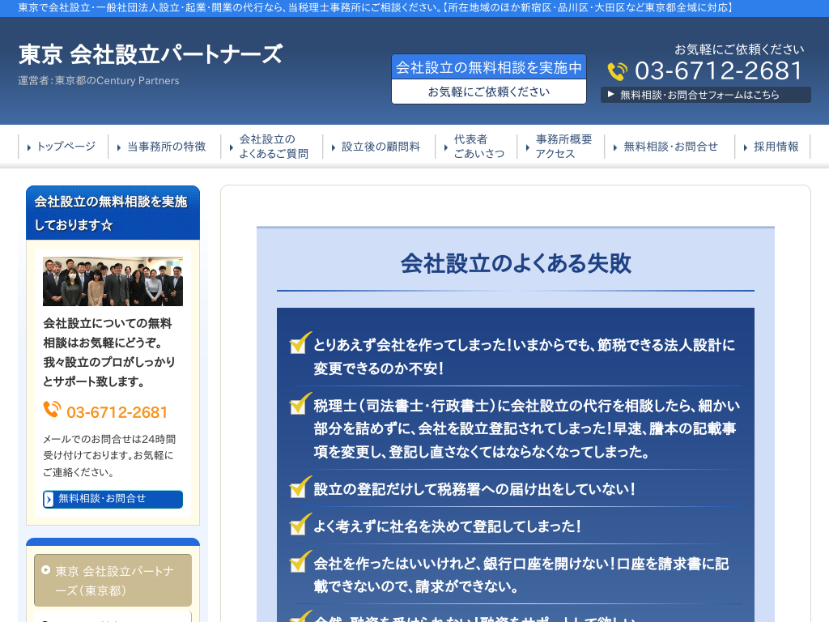Click the orange sidebar phone number 03-6712-2681

(x=117, y=412)
